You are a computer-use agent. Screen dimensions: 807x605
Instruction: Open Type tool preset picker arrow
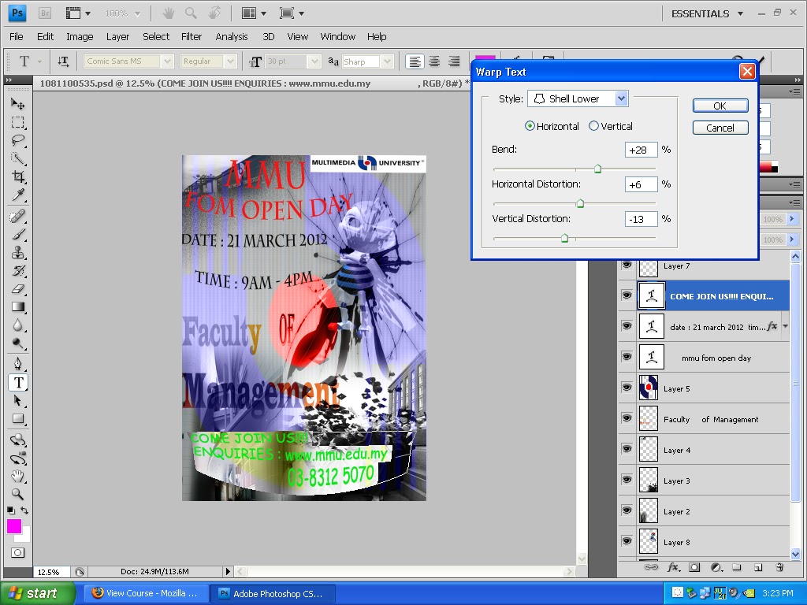click(x=39, y=61)
